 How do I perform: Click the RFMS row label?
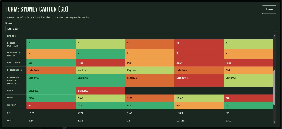click(x=10, y=98)
